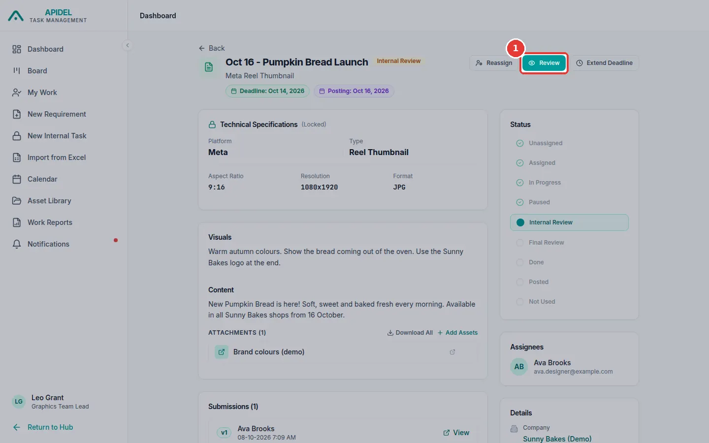This screenshot has width=709, height=443.
Task: Select the Final Review status
Action: 569,243
